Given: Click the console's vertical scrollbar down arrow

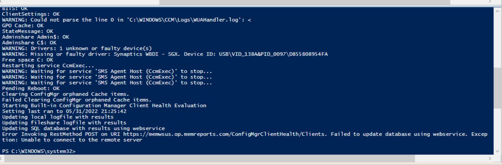Looking at the screenshot, I should [x=497, y=151].
